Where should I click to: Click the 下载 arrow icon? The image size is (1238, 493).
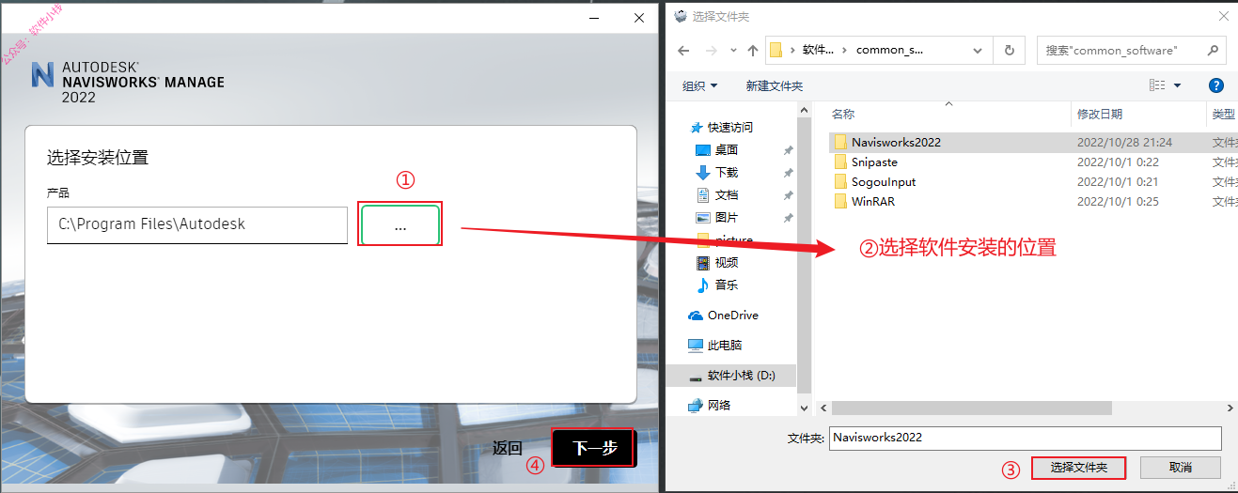702,173
